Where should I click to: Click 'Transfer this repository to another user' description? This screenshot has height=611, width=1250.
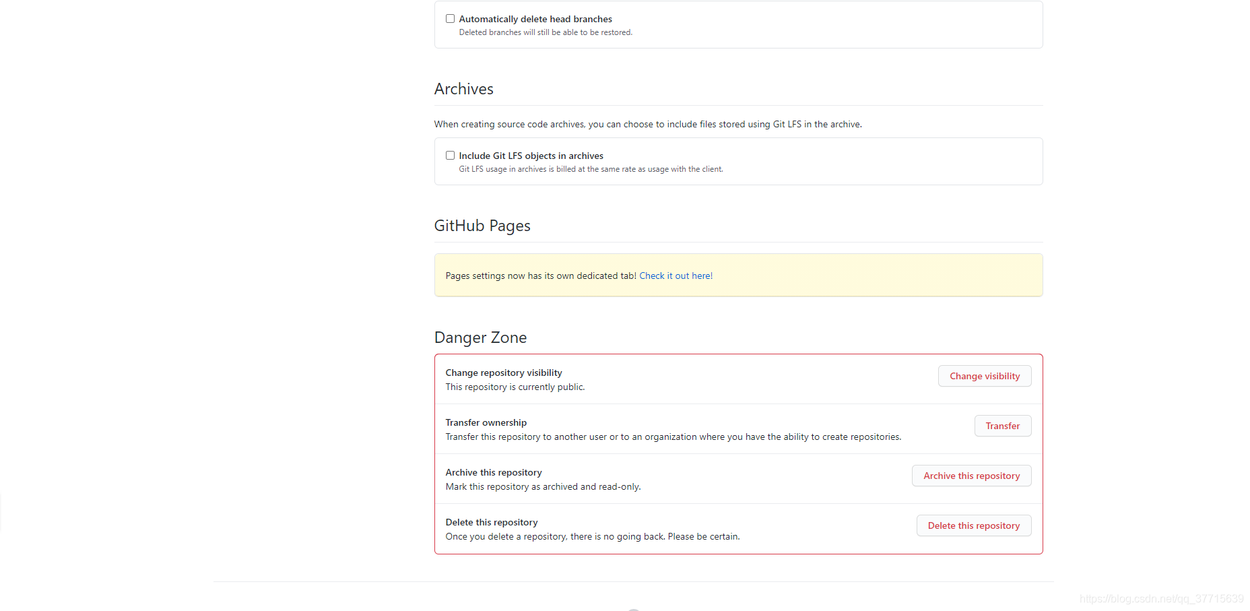click(673, 437)
